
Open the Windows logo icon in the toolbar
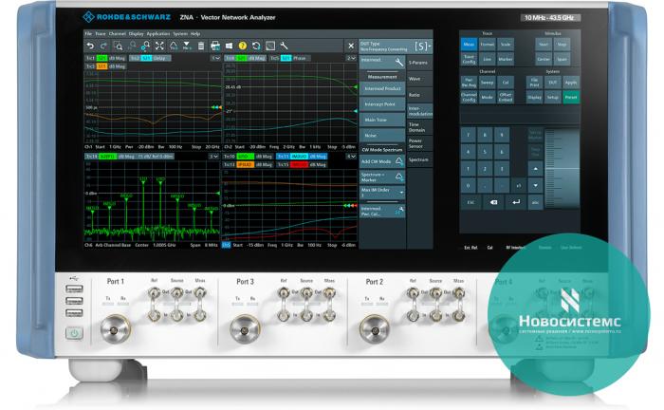coord(228,46)
